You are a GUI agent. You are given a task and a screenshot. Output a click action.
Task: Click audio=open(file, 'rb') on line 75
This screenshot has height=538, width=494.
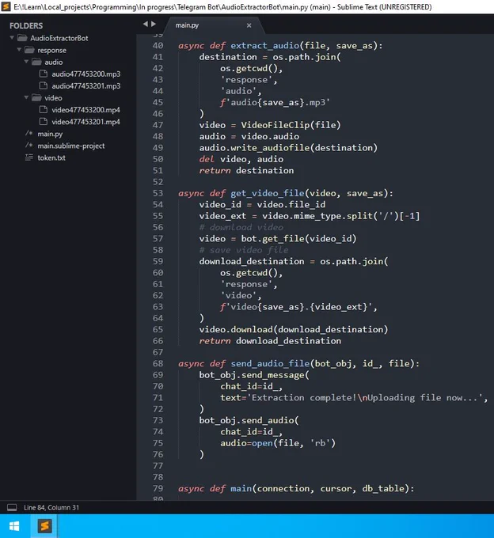[278, 443]
